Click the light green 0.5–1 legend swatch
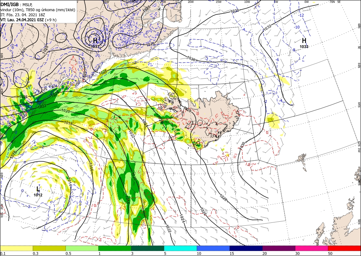This screenshot has width=361, height=256. 82,248
